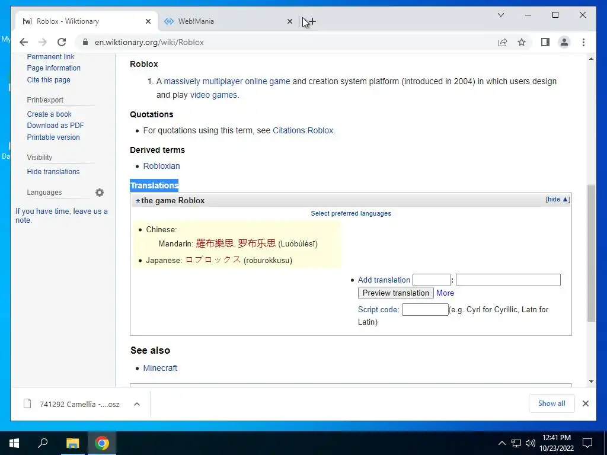Click the ± edit gloss symbol
Image resolution: width=607 pixels, height=455 pixels.
pos(138,201)
